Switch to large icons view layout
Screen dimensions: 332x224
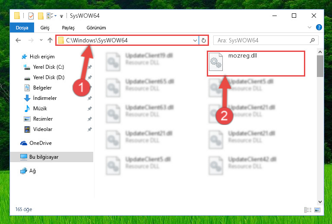click(x=317, y=210)
